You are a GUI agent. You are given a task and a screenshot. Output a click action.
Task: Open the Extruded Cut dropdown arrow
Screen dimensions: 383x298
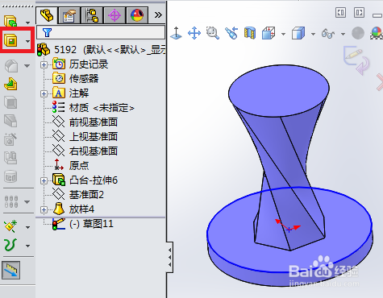pos(27,41)
